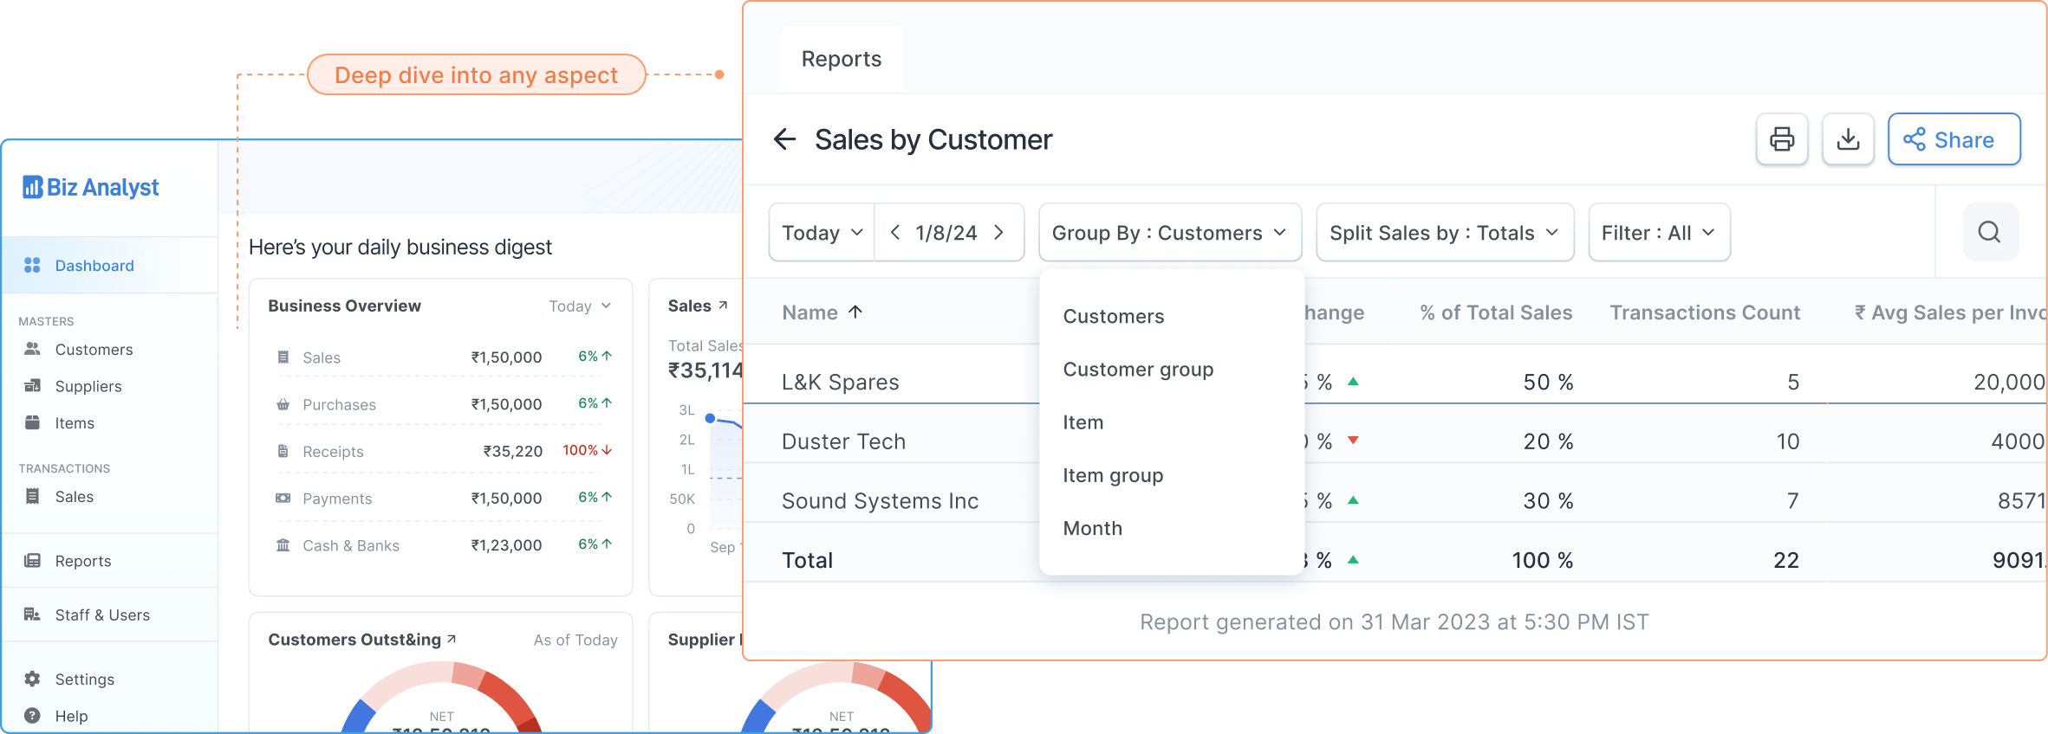This screenshot has height=734, width=2048.
Task: Click the Biz Analyst logo
Action: point(91,187)
